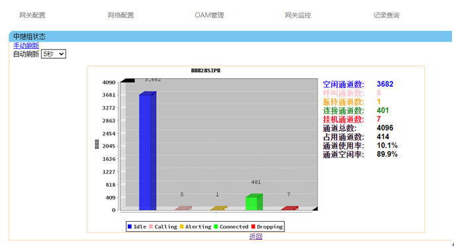Click the yellow Alerting legend swatch
Viewport: 454px width, 247px height.
(181, 226)
